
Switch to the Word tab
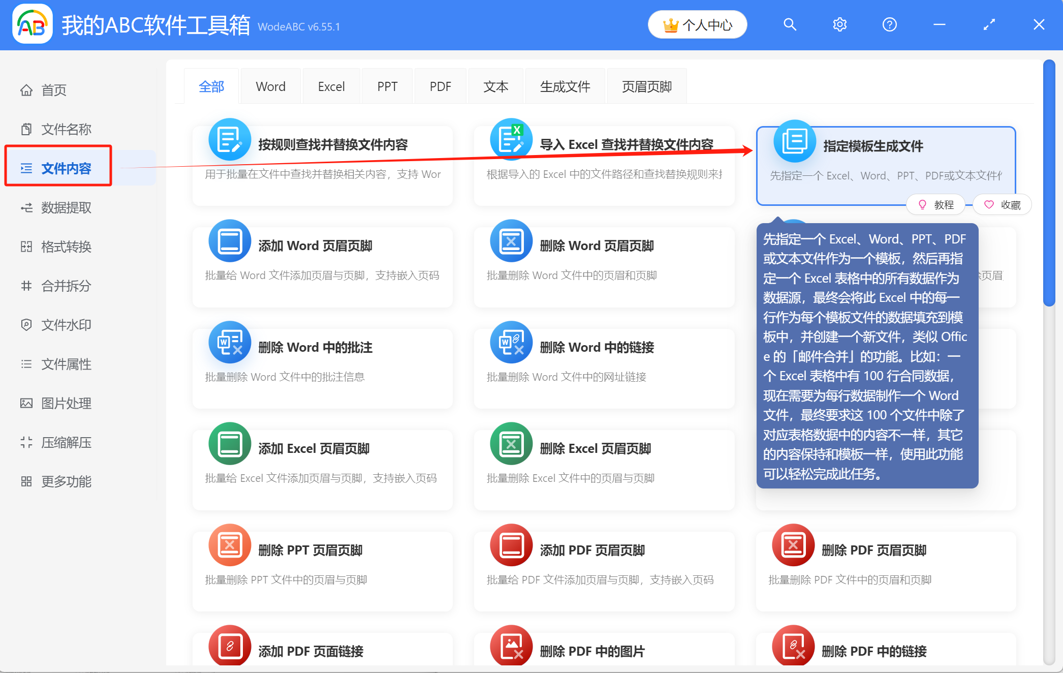tap(270, 86)
